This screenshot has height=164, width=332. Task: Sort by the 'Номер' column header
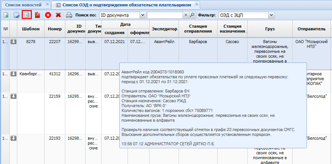[55, 29]
